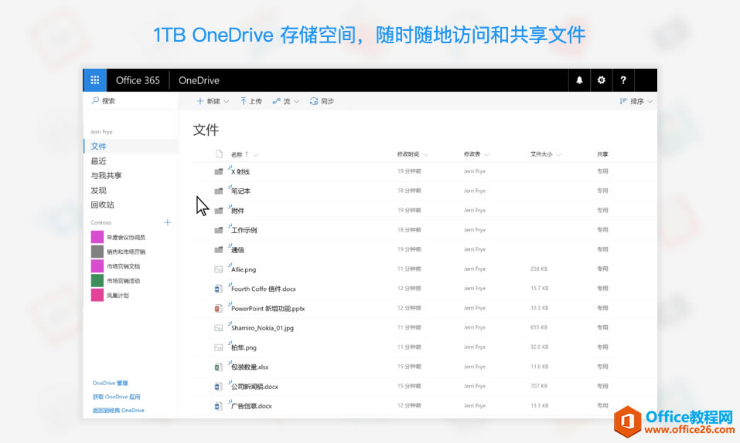Click the 同步 sync button
This screenshot has height=443, width=740.
pyautogui.click(x=322, y=101)
